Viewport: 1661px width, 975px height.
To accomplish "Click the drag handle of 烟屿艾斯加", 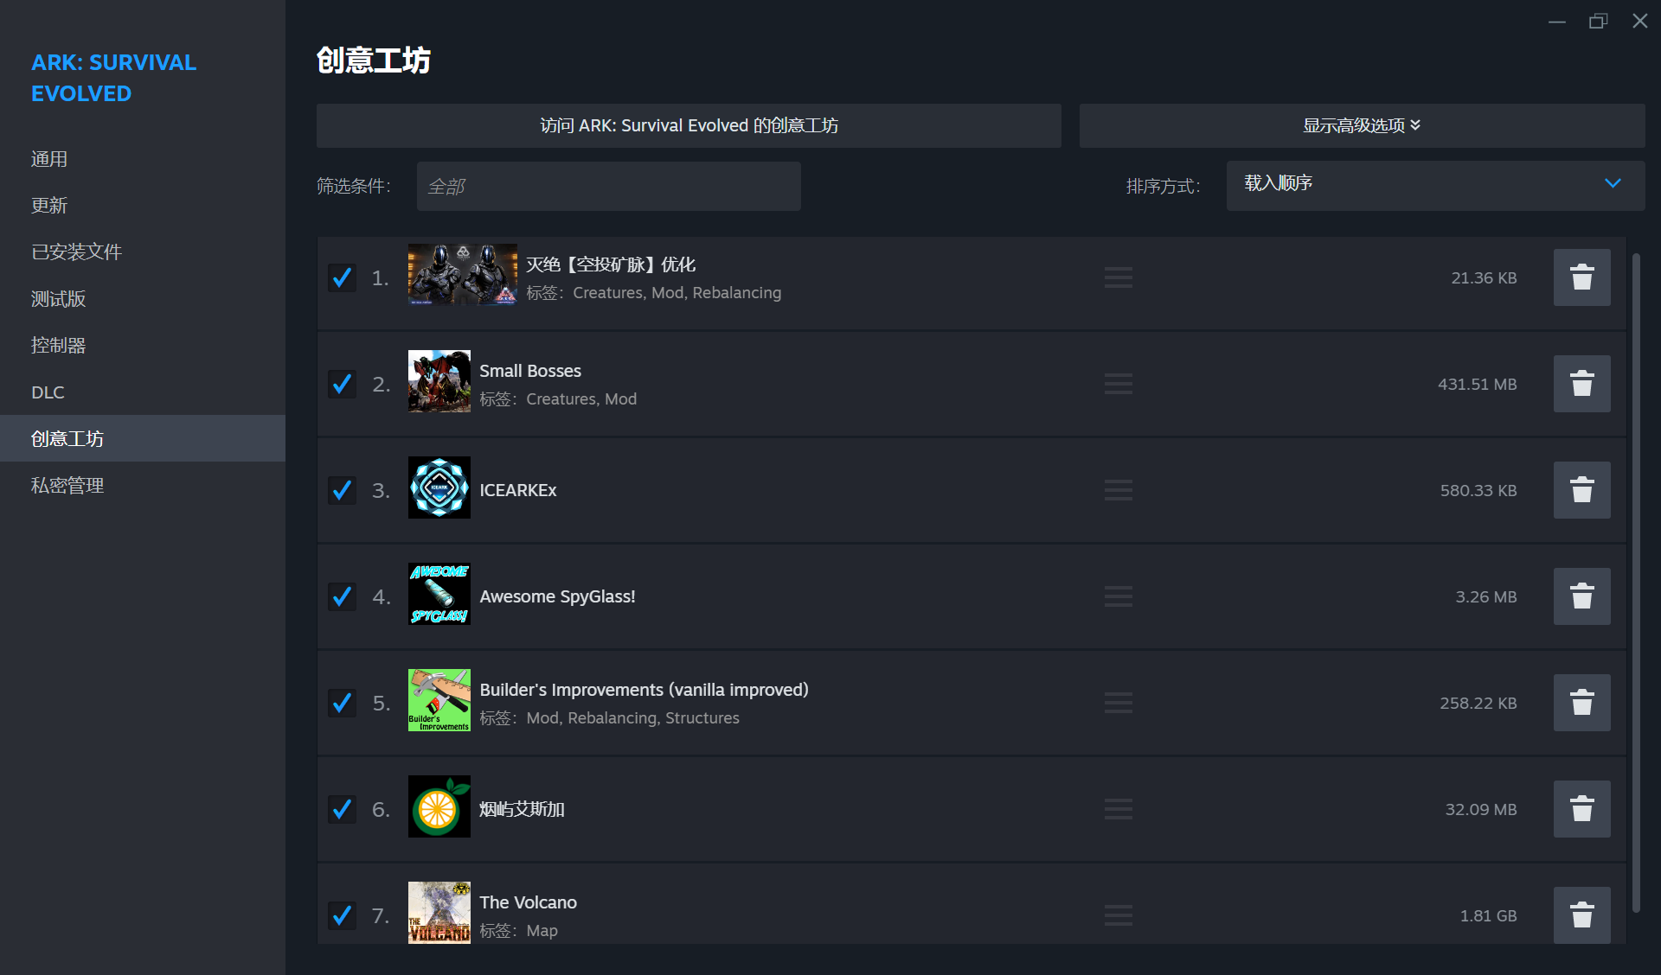I will (1118, 809).
